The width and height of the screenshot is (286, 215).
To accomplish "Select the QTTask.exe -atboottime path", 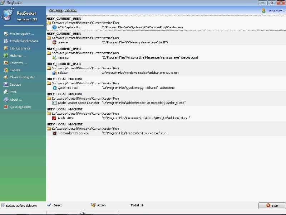I will (138, 88).
